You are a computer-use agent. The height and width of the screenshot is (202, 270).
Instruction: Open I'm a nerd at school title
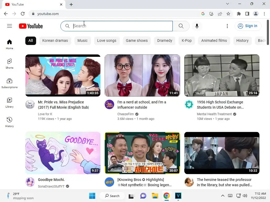tap(142, 105)
